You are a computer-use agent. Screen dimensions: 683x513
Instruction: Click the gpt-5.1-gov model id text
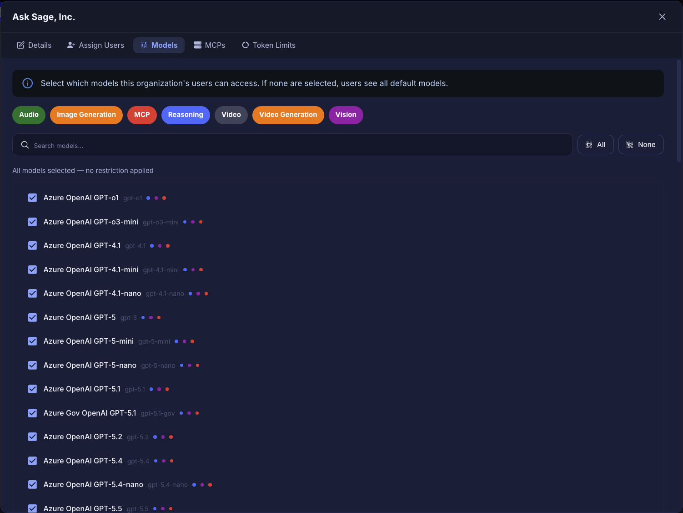pos(158,413)
